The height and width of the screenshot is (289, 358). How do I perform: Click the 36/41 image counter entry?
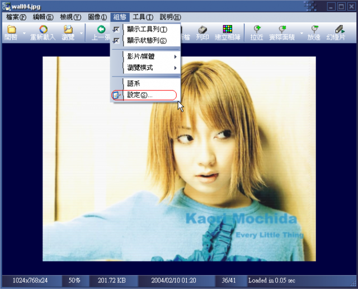(x=229, y=280)
